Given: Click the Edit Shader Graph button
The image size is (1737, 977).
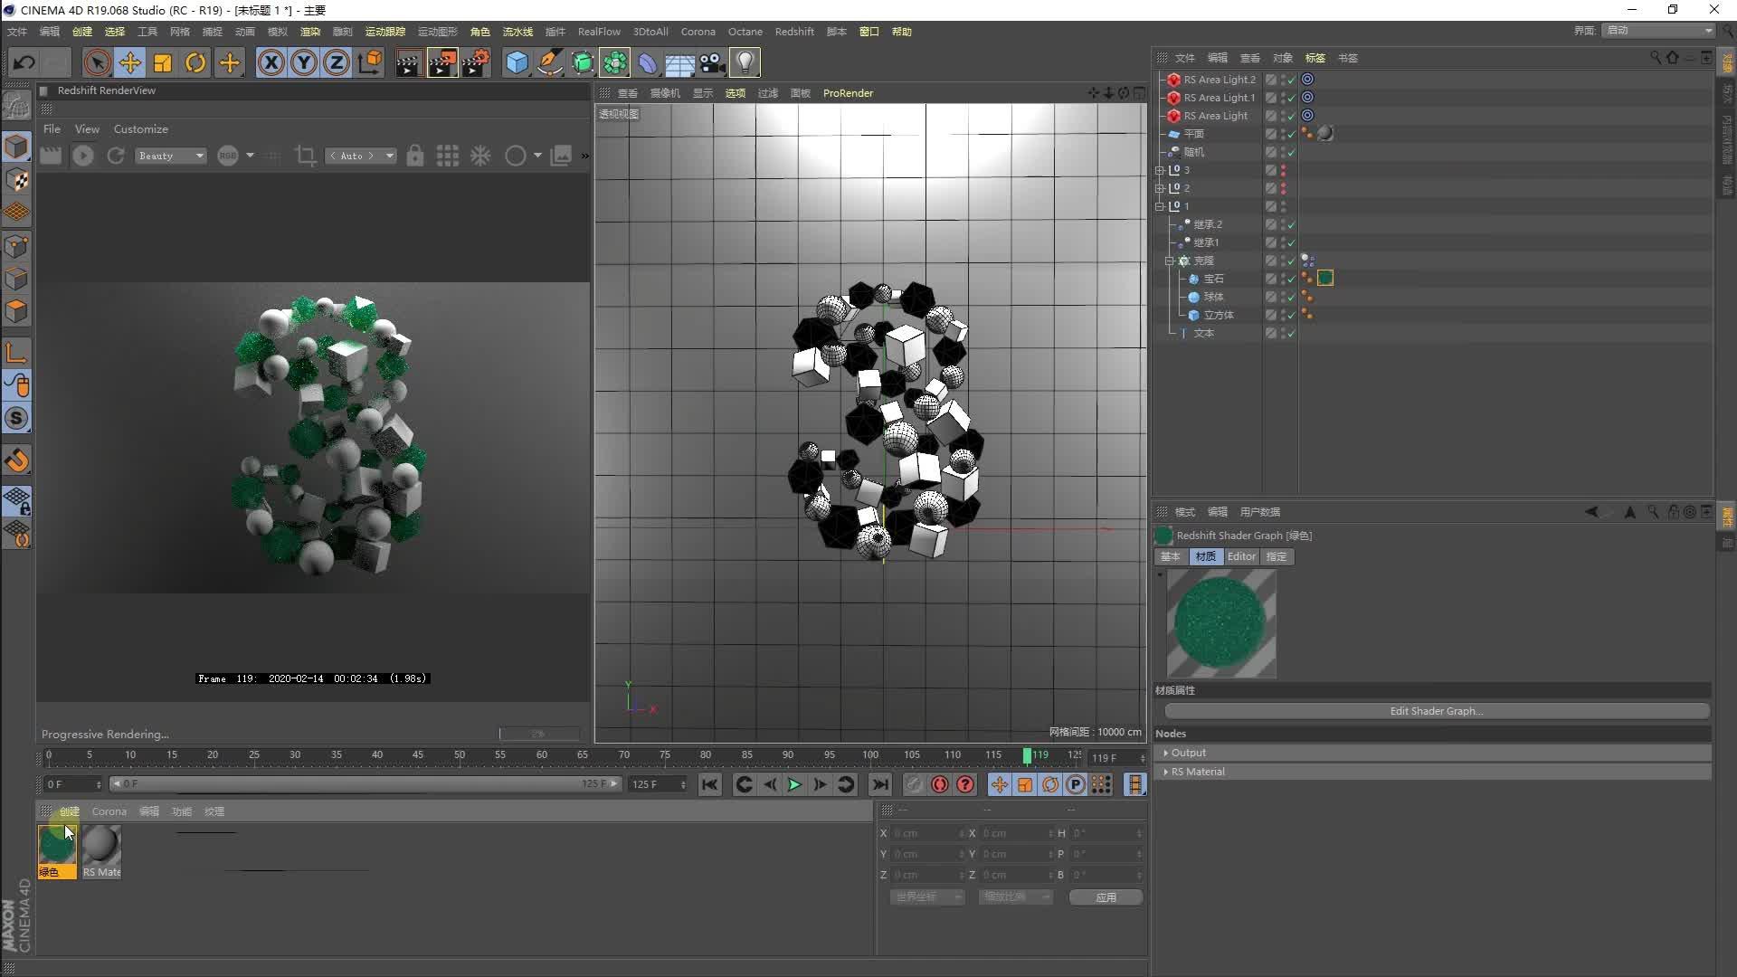Looking at the screenshot, I should pyautogui.click(x=1435, y=710).
